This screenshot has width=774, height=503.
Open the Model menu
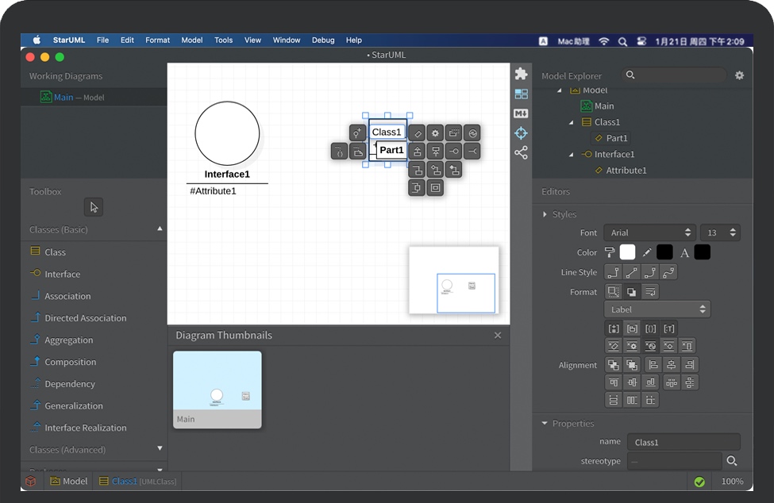click(191, 40)
